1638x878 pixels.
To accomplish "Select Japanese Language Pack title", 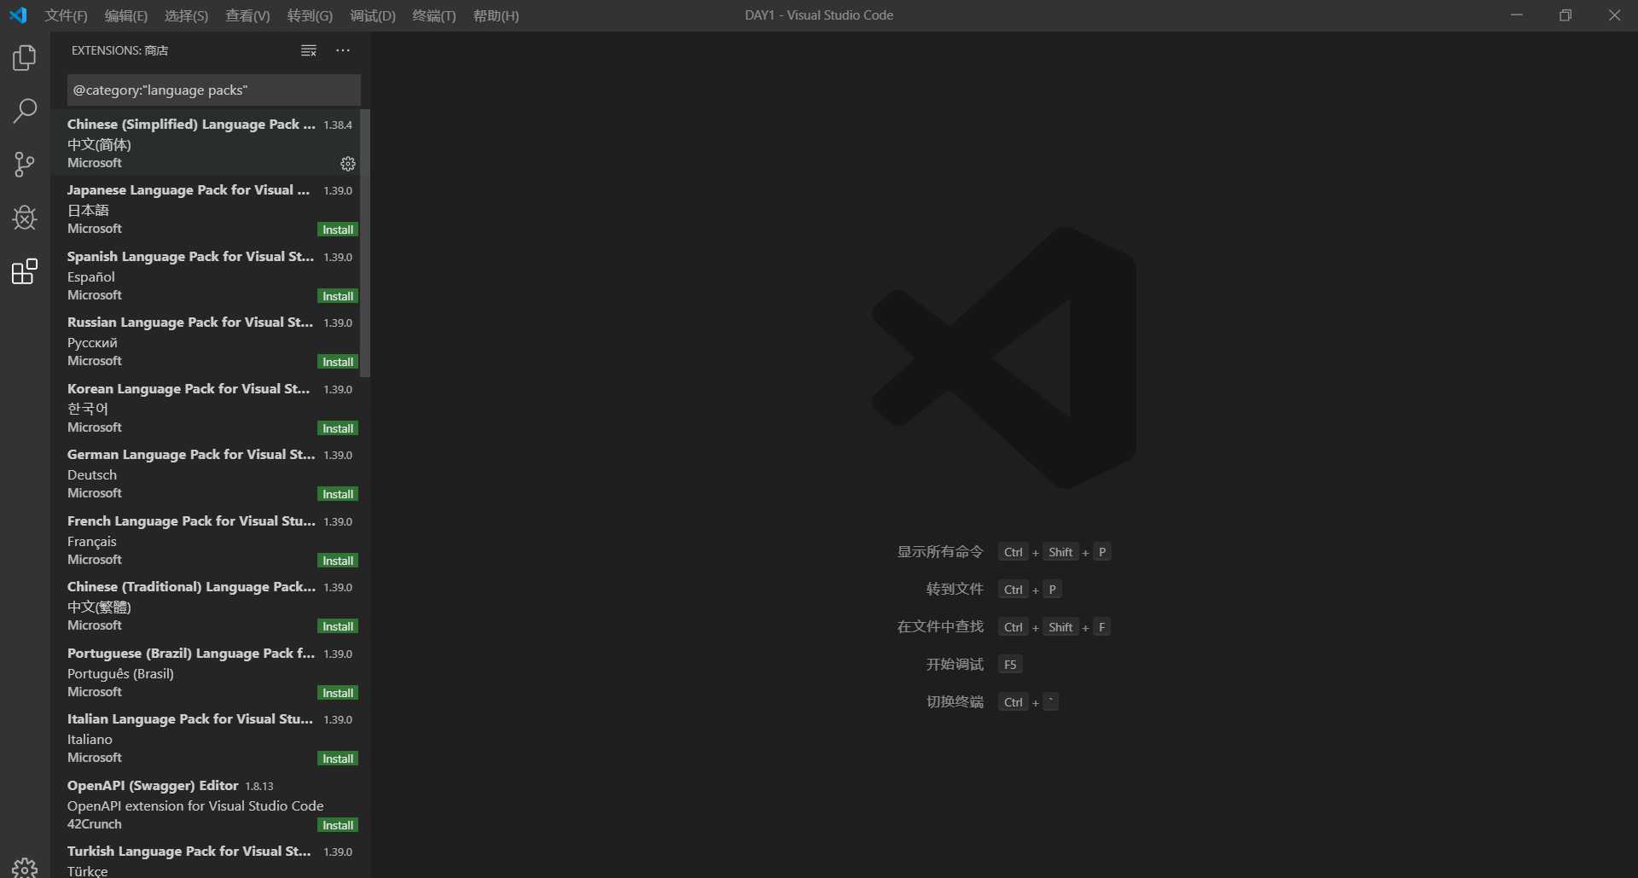I will pyautogui.click(x=189, y=189).
